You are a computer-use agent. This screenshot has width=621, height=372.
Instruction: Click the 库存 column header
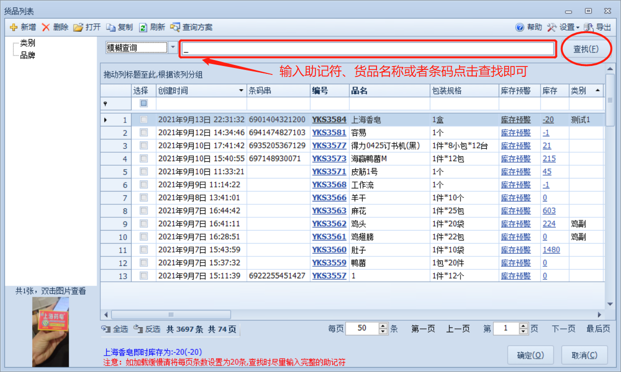pos(555,91)
